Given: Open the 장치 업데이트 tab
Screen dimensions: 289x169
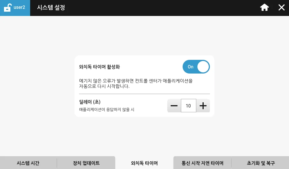Looking at the screenshot, I should pos(86,163).
